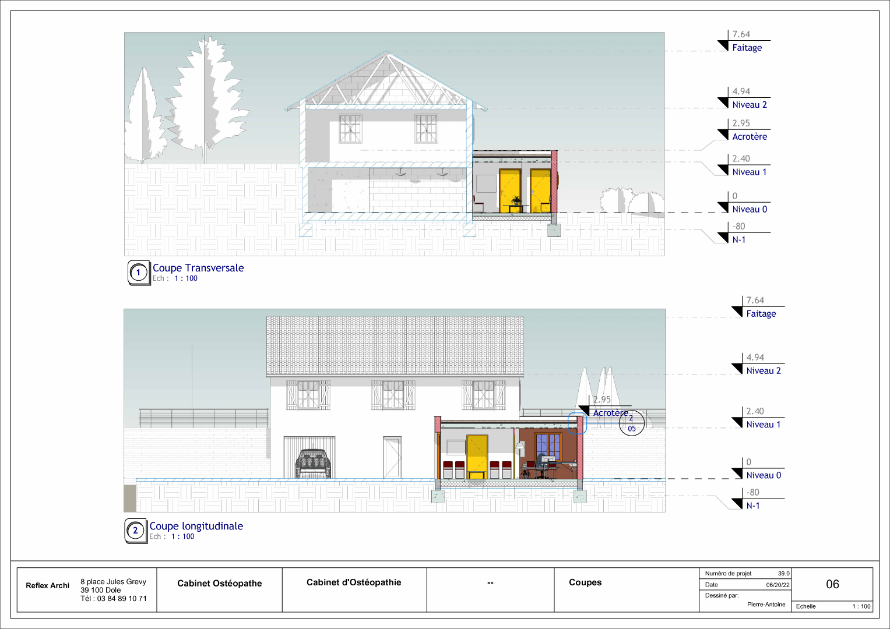Click the blue callout box on the acrotère wall
This screenshot has height=629, width=890.
(x=576, y=423)
